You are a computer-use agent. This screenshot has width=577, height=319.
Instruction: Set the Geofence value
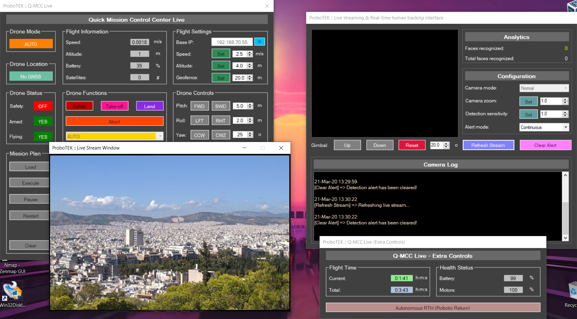[x=221, y=78]
